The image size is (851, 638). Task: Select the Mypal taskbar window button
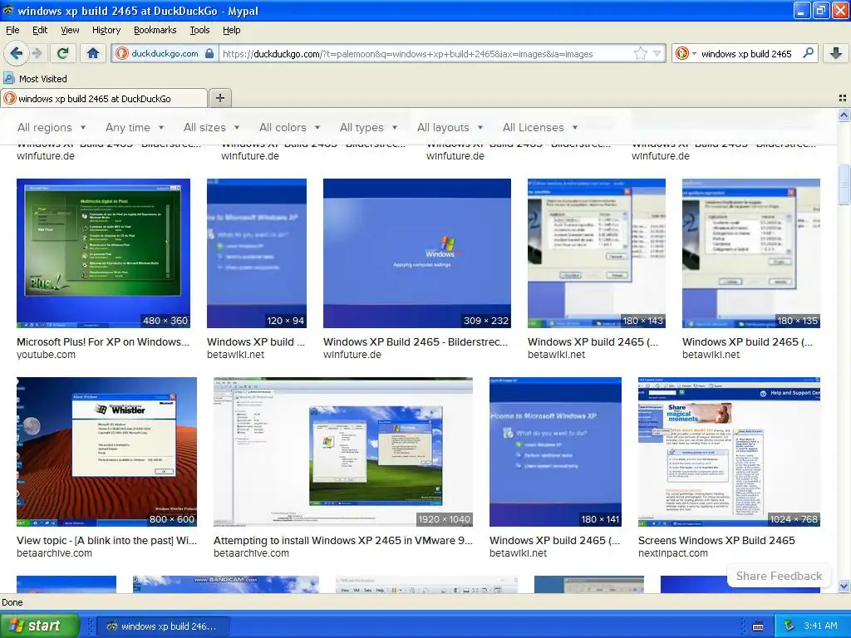tap(163, 626)
